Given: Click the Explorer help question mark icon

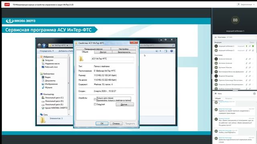Looking at the screenshot, I should tap(171, 51).
